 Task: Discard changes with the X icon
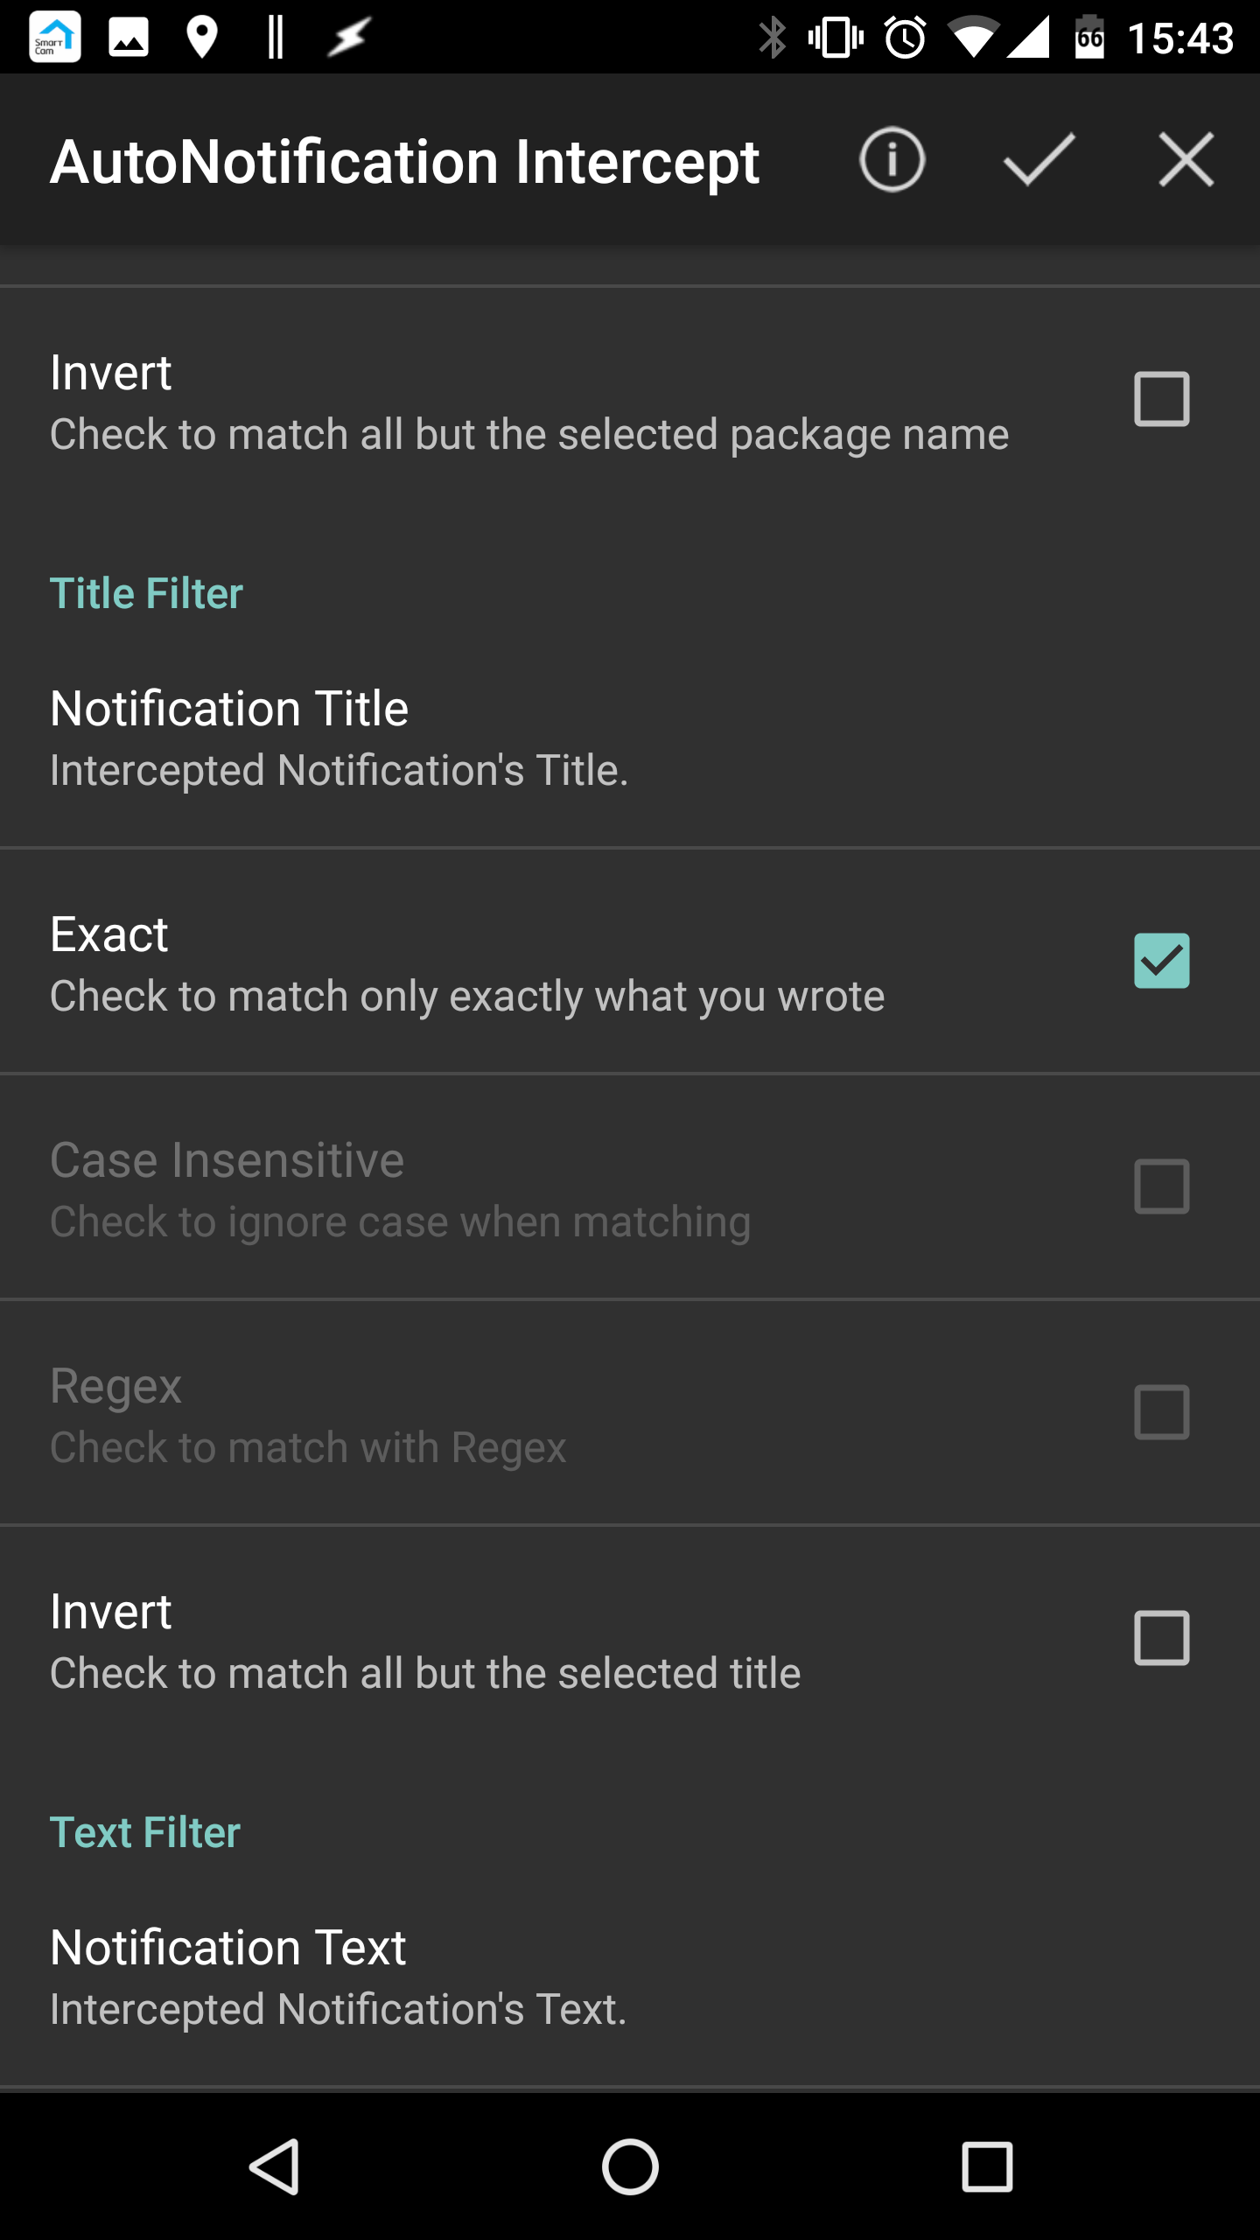1186,160
